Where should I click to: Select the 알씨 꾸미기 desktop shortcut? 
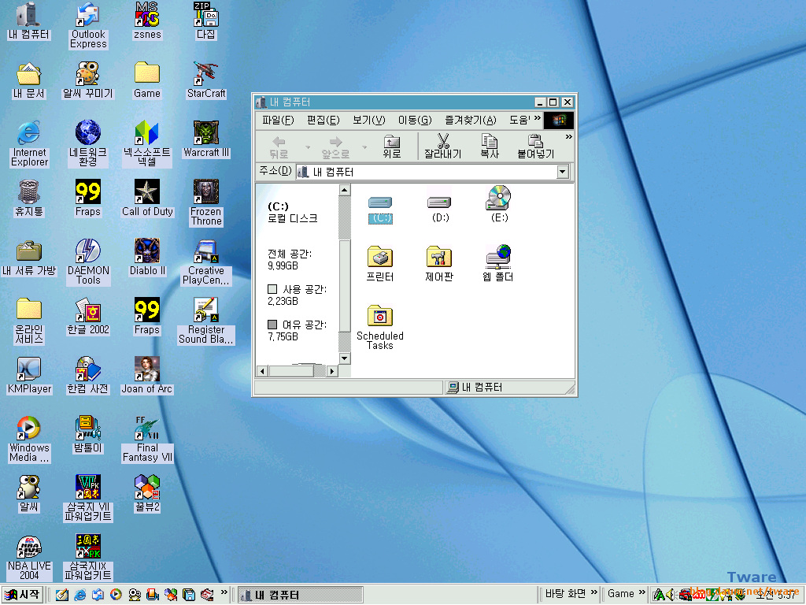(88, 80)
